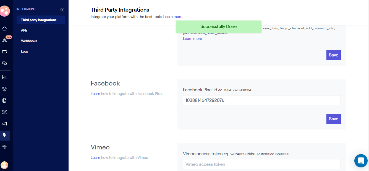Open the chat support bubble at bottom right
Image resolution: width=369 pixels, height=171 pixels.
click(x=361, y=160)
